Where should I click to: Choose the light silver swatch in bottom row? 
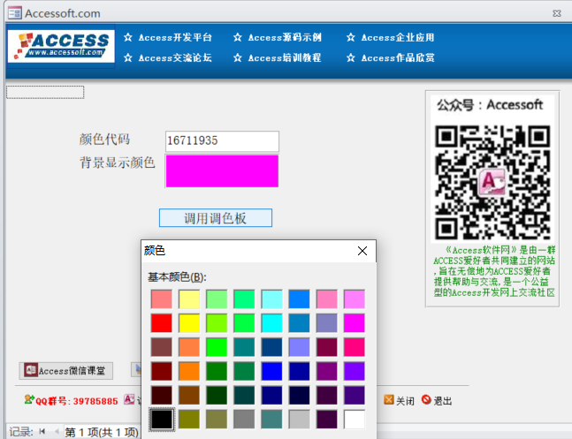[299, 420]
